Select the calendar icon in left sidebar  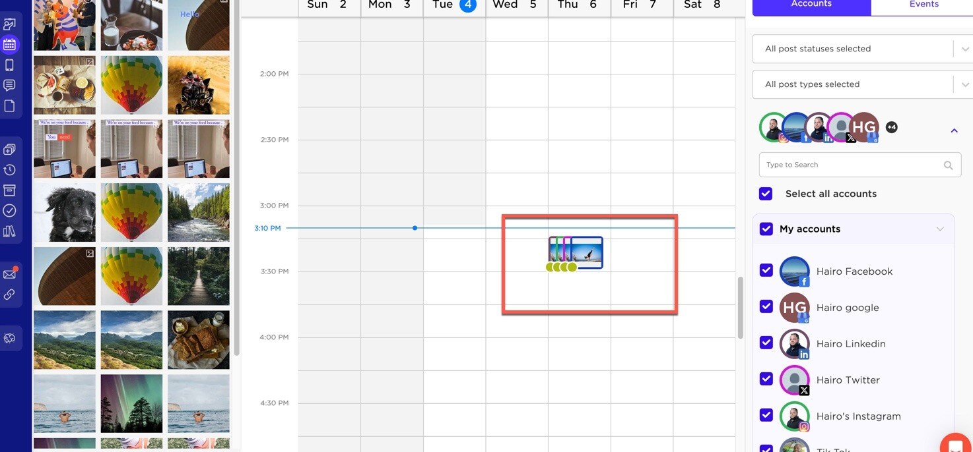pos(9,45)
